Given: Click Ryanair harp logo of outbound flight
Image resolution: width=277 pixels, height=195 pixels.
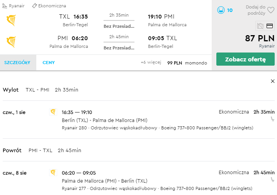Looking at the screenshot, I should (x=11, y=20).
